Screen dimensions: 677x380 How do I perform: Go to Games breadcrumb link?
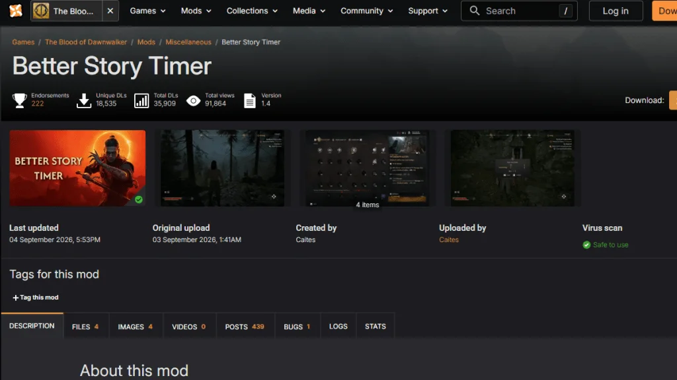tap(23, 42)
